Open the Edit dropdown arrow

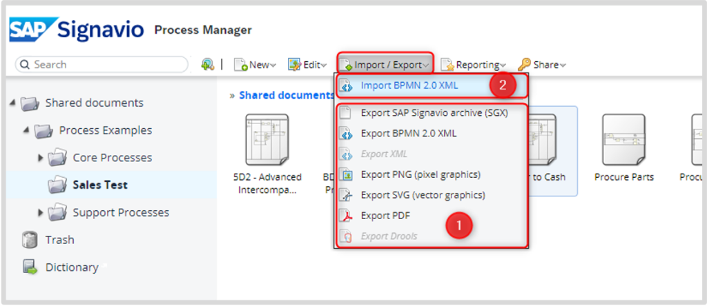pyautogui.click(x=324, y=65)
